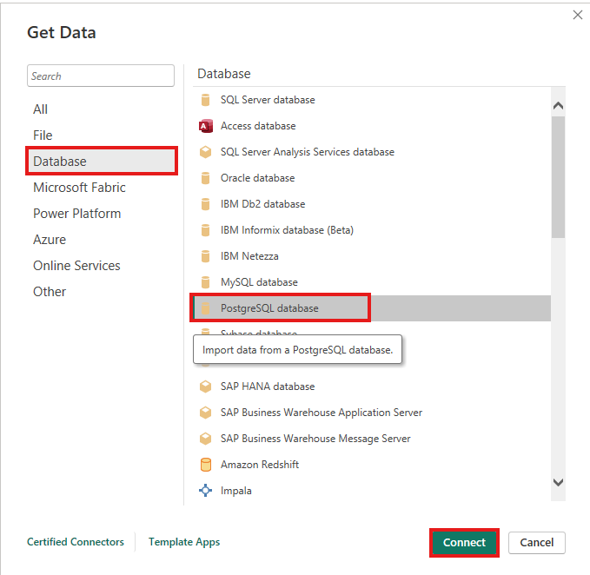Choose SAP Business Warehouse Message Server
Viewport: 590px width, 575px height.
[x=372, y=439]
